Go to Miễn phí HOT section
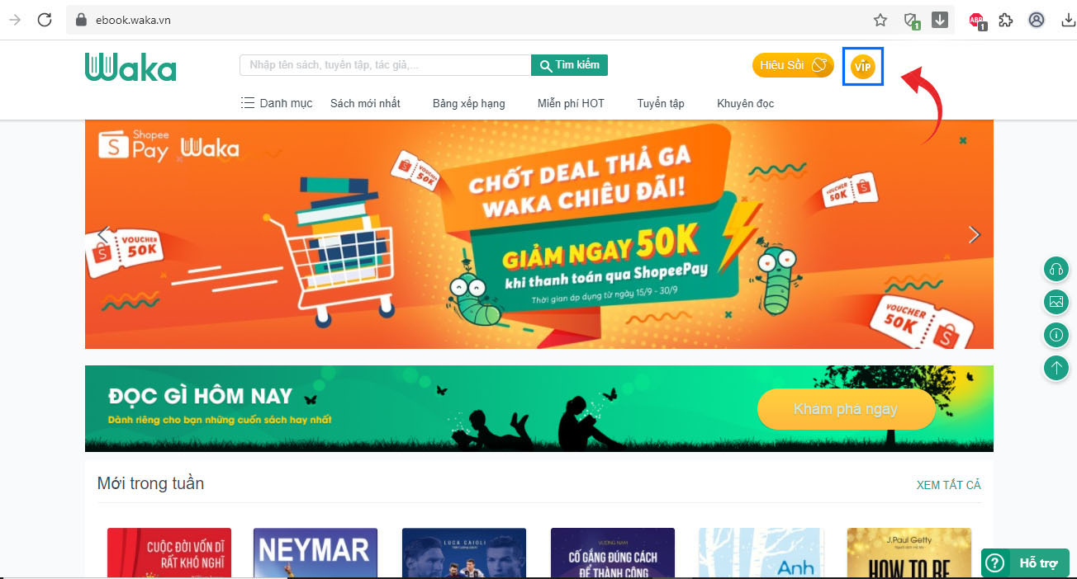The width and height of the screenshot is (1077, 579). point(571,103)
